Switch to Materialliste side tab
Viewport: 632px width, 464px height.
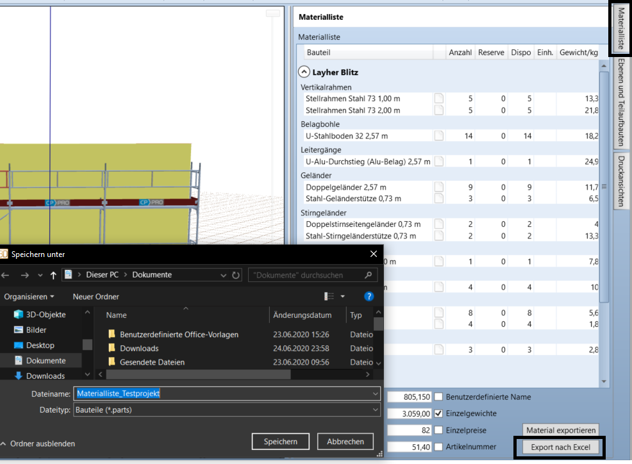point(621,28)
